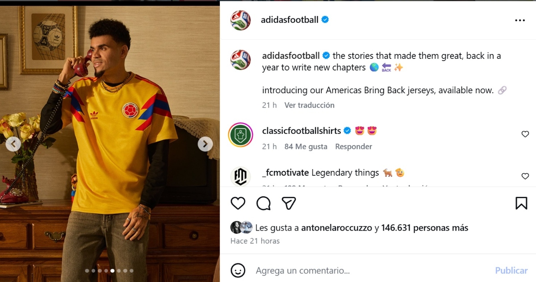Click the smiley emoji icon in comment field
This screenshot has width=536, height=282.
pyautogui.click(x=238, y=270)
